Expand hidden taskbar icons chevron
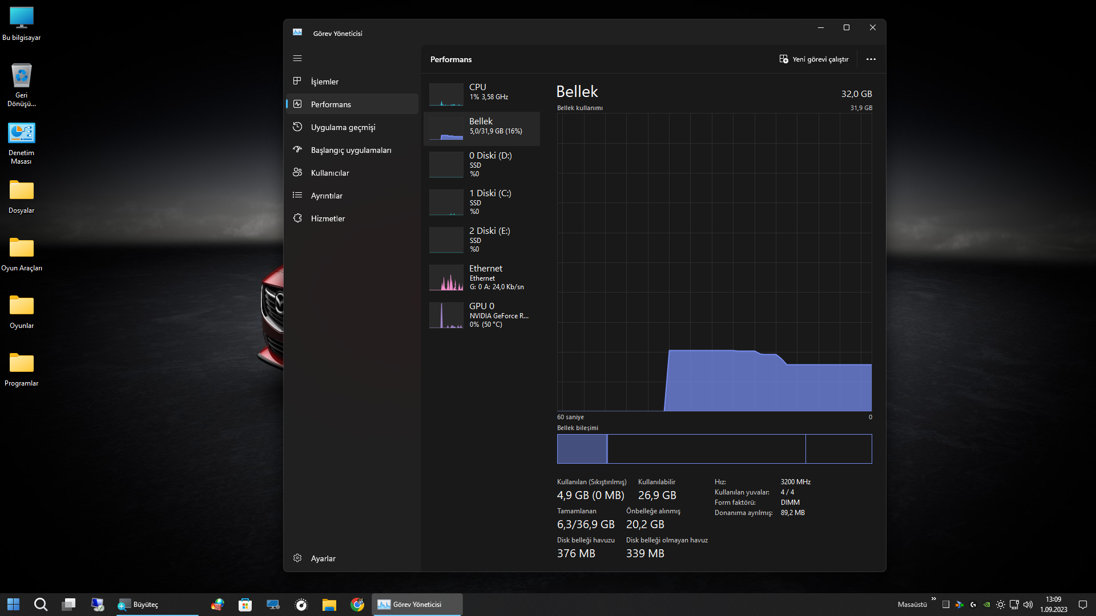Viewport: 1096px width, 616px height. (x=934, y=599)
